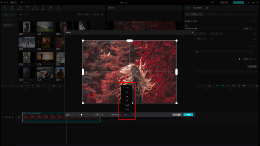Click the top-left crop corner handle
The image size is (260, 146).
coord(83,41)
